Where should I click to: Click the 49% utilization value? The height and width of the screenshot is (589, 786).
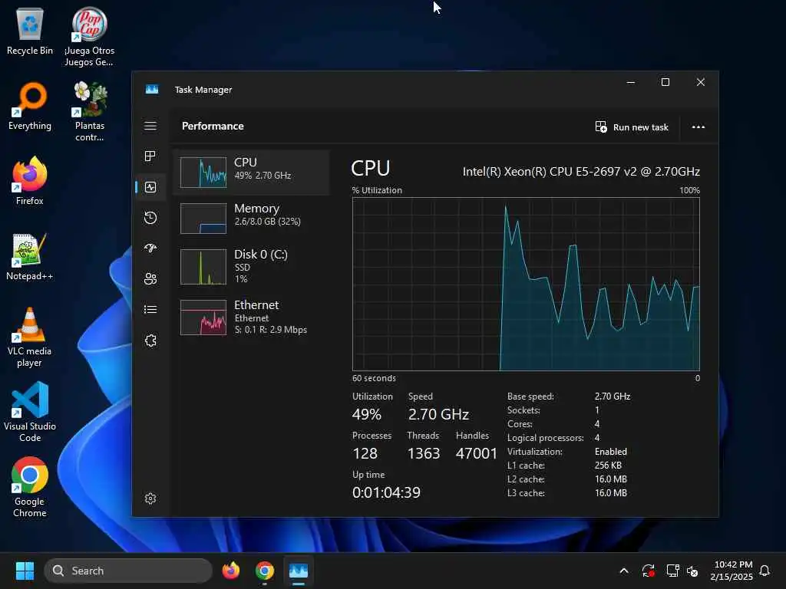click(x=366, y=414)
